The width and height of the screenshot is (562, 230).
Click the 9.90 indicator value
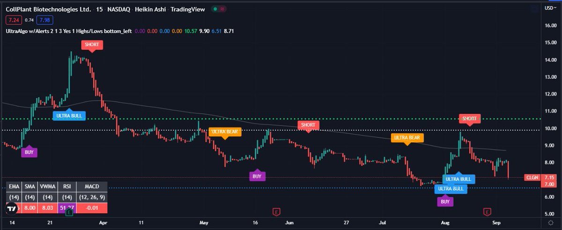(x=204, y=31)
